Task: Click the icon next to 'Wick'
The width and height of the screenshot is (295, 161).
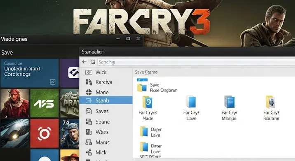Action: pos(89,72)
